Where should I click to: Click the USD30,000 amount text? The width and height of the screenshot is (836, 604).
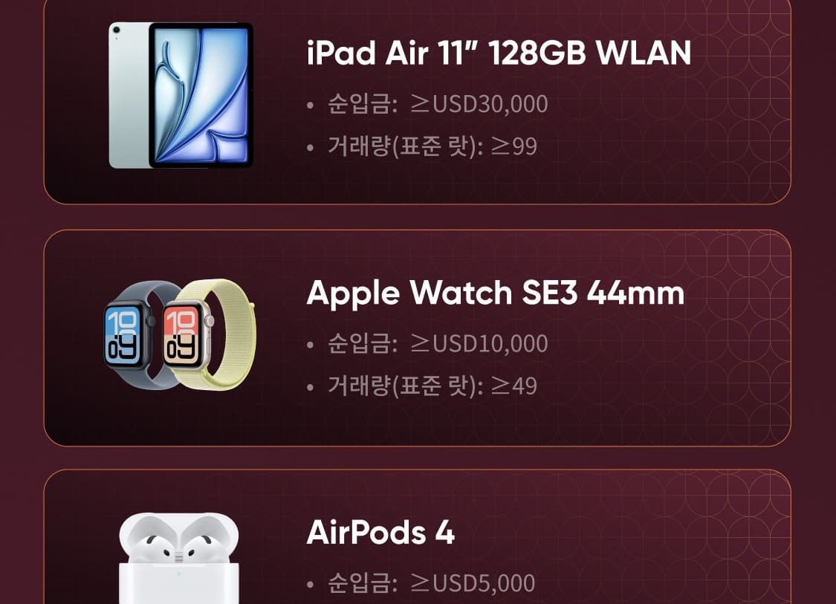(490, 103)
